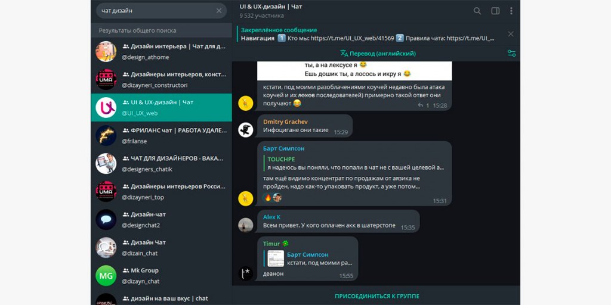
Task: Open UI & UX-дизайн chat header title
Action: 271,7
